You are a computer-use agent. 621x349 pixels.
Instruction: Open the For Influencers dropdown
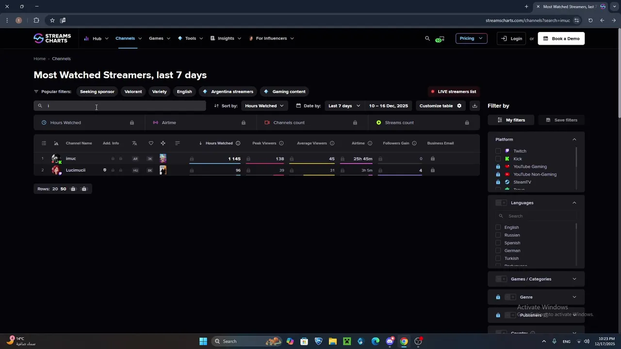(x=271, y=38)
